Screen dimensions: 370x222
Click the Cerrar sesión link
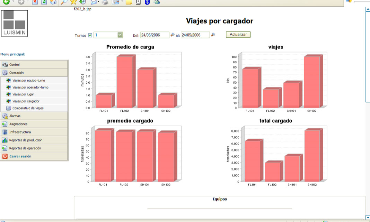pyautogui.click(x=20, y=156)
